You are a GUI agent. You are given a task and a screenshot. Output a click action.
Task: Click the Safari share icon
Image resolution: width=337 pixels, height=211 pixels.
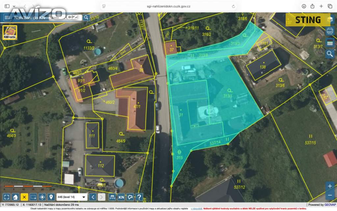pos(313,6)
